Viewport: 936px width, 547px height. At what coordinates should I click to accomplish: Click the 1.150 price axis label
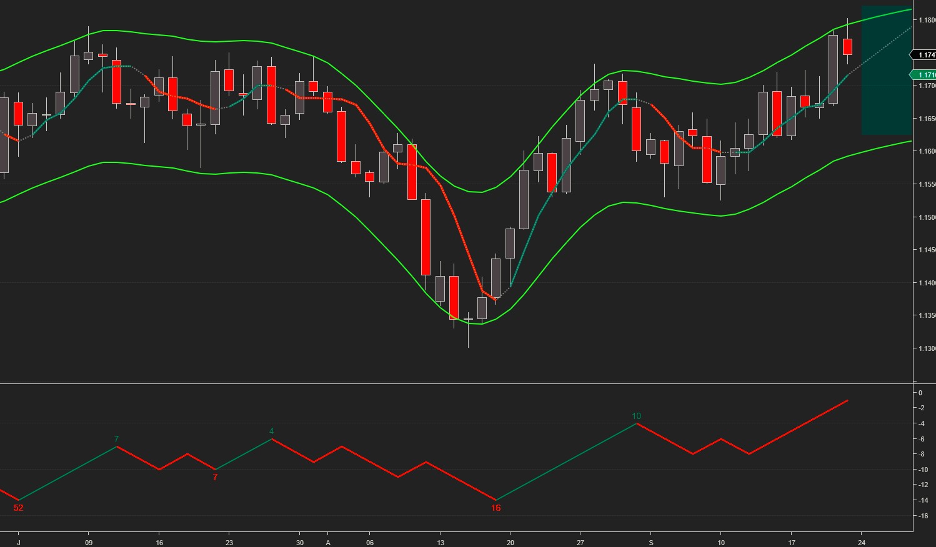927,217
